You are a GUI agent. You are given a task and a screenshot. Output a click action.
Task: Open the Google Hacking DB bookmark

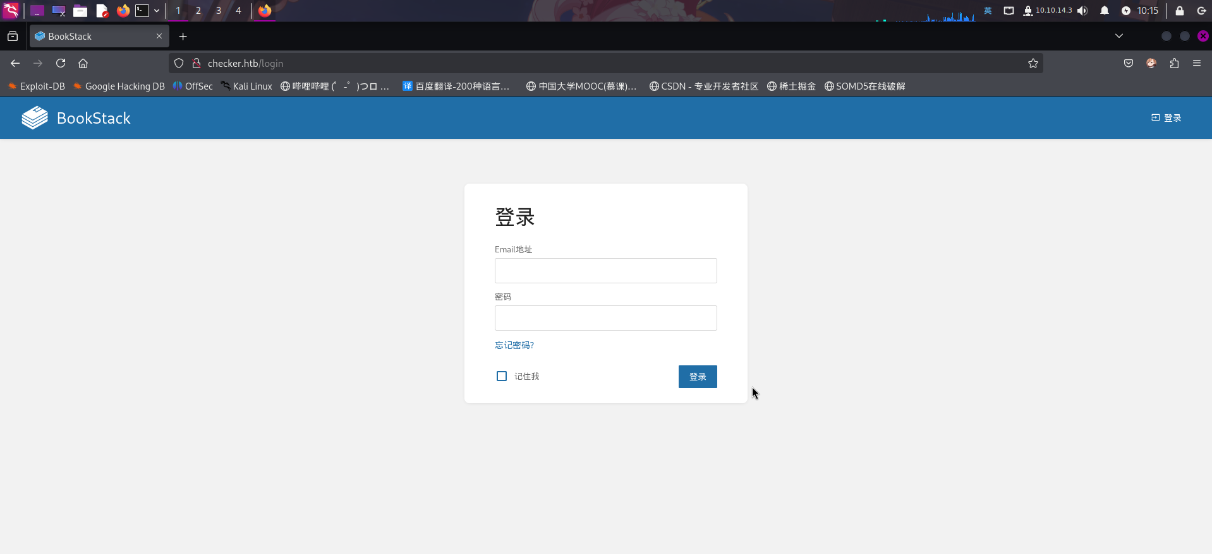coord(119,86)
